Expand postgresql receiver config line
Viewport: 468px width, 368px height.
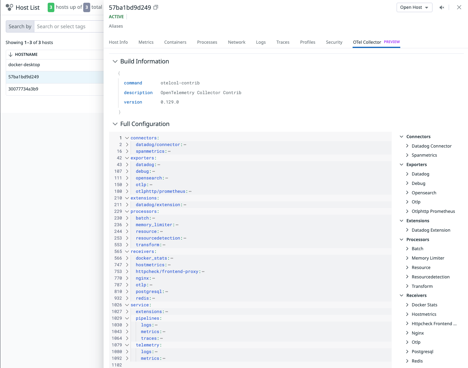127,291
